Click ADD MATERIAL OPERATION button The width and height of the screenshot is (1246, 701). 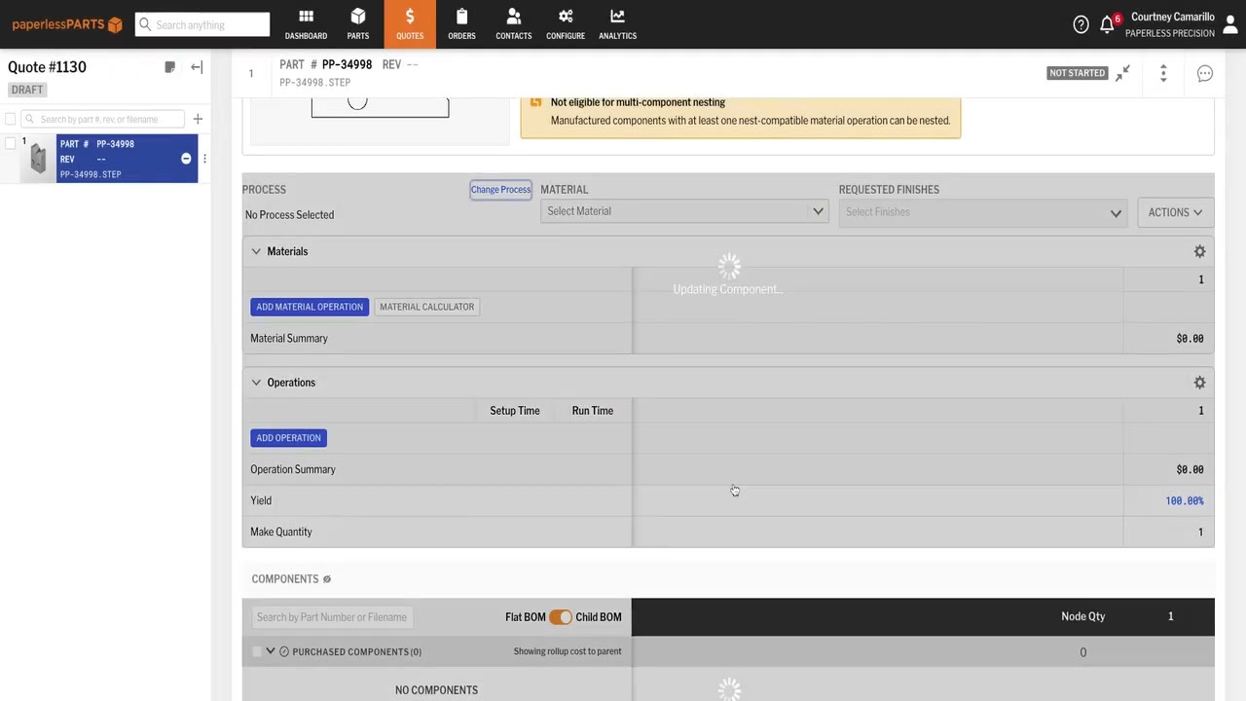click(x=310, y=307)
